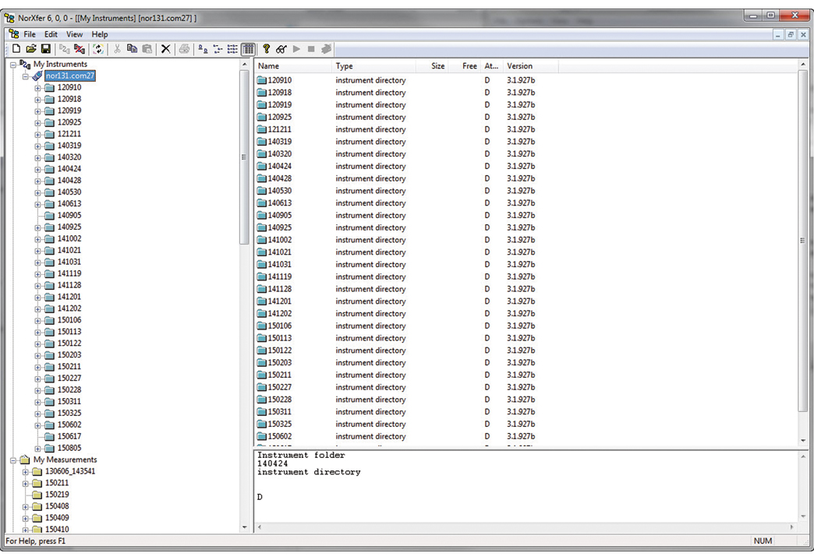The image size is (814, 560).
Task: Open the Edit menu
Action: coord(51,34)
